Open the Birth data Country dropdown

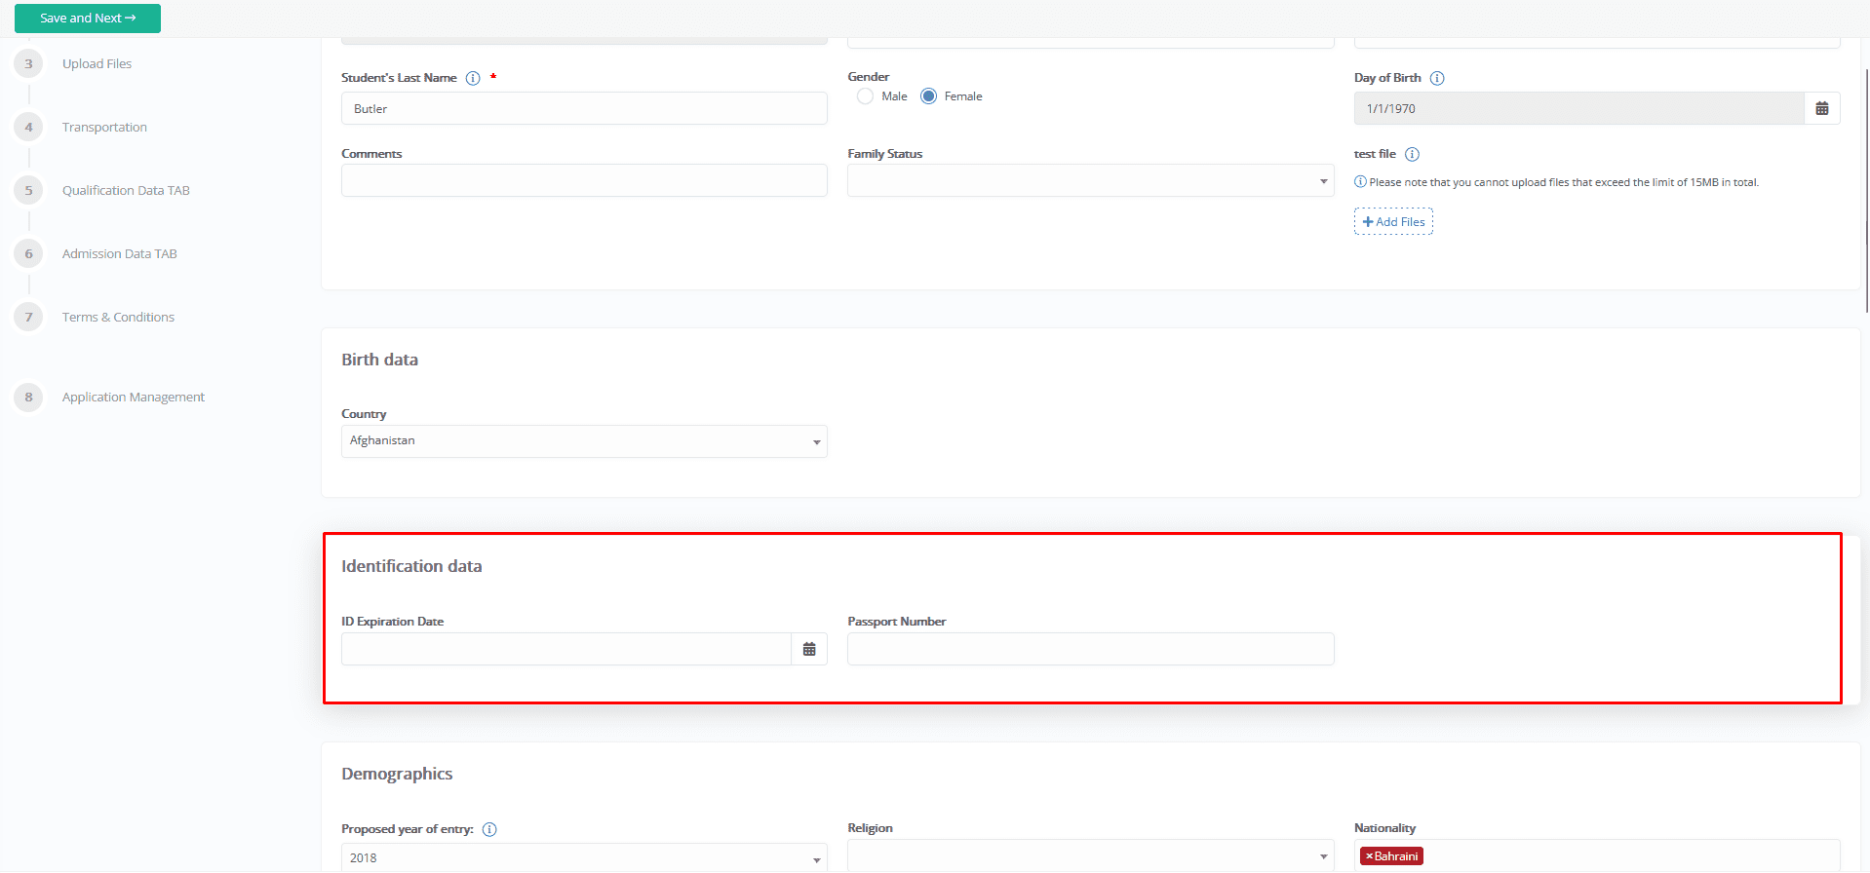click(x=584, y=441)
